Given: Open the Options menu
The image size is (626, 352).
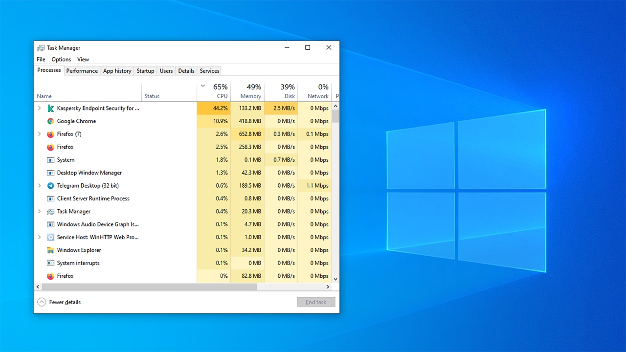Looking at the screenshot, I should (61, 59).
